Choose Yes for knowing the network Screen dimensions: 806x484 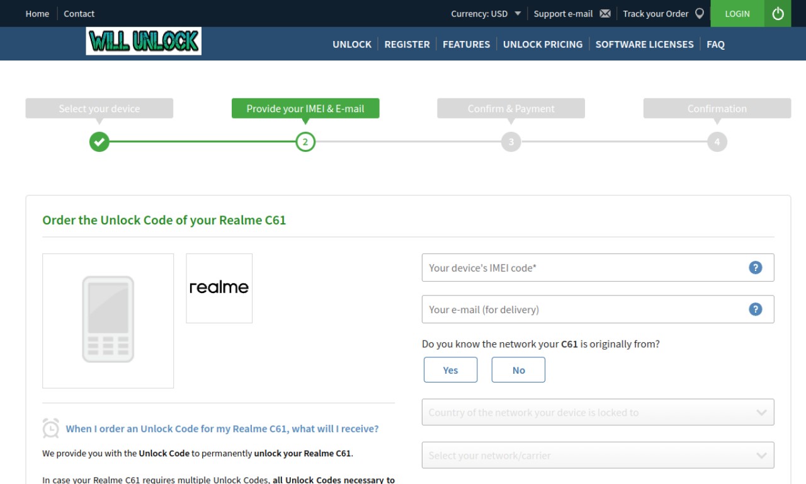(451, 370)
